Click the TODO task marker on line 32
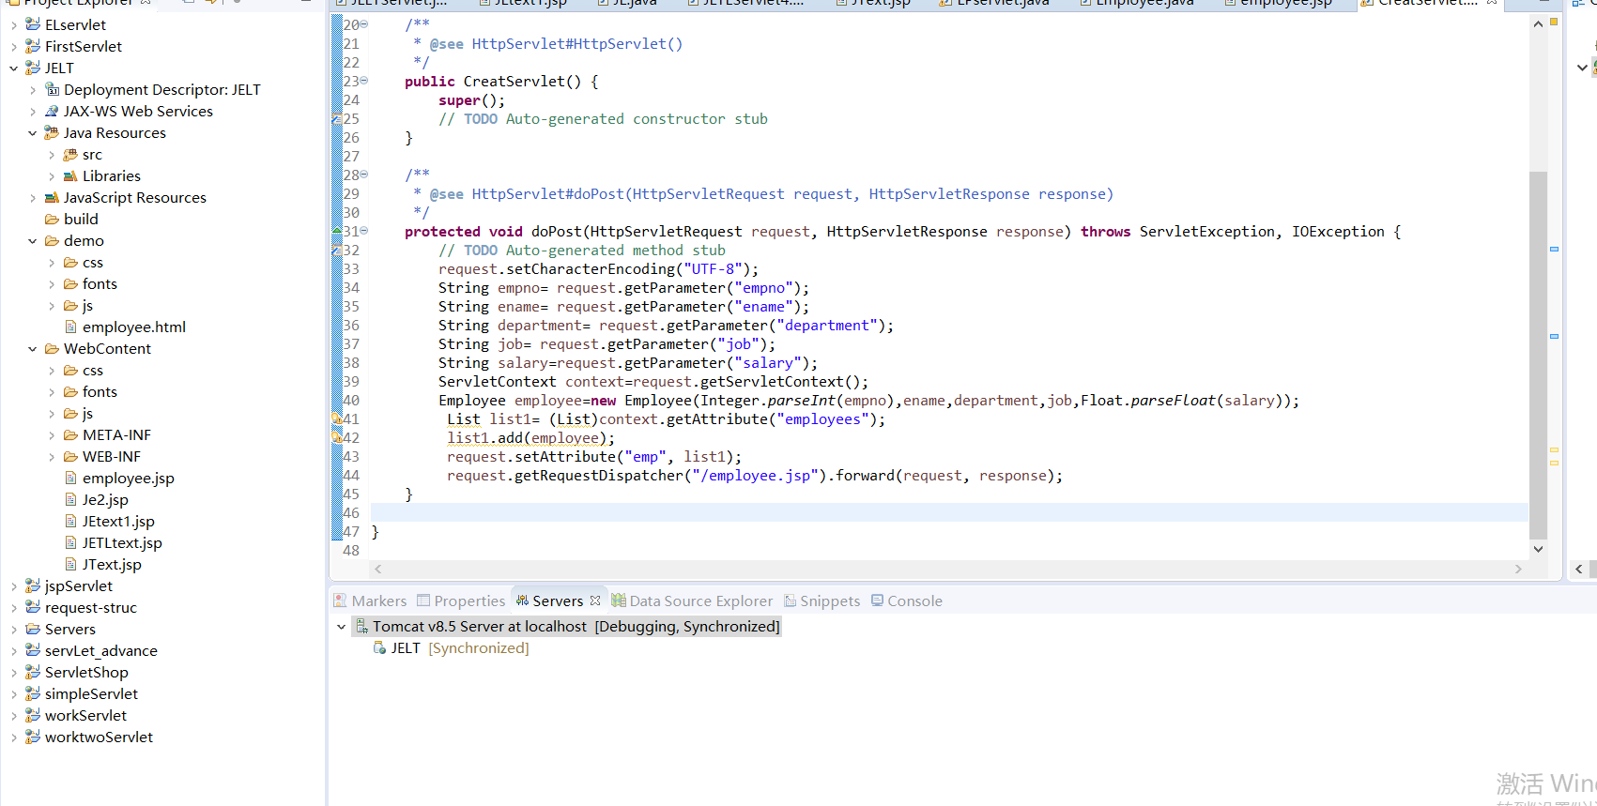 pos(337,251)
